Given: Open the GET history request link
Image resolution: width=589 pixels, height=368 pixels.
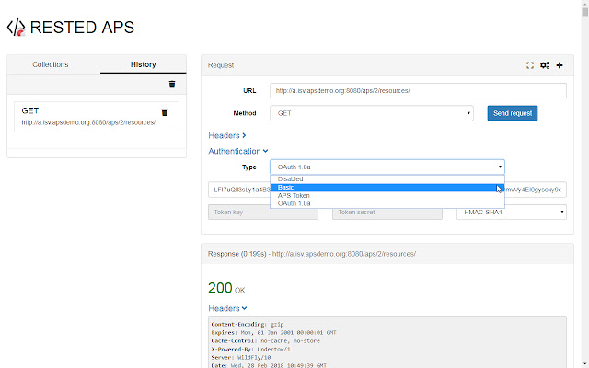Looking at the screenshot, I should (88, 121).
